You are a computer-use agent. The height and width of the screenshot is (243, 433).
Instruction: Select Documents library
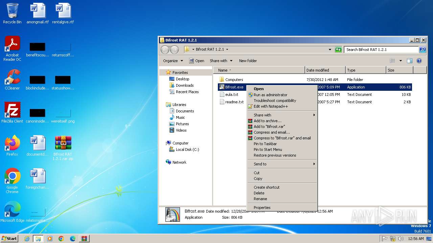point(185,111)
